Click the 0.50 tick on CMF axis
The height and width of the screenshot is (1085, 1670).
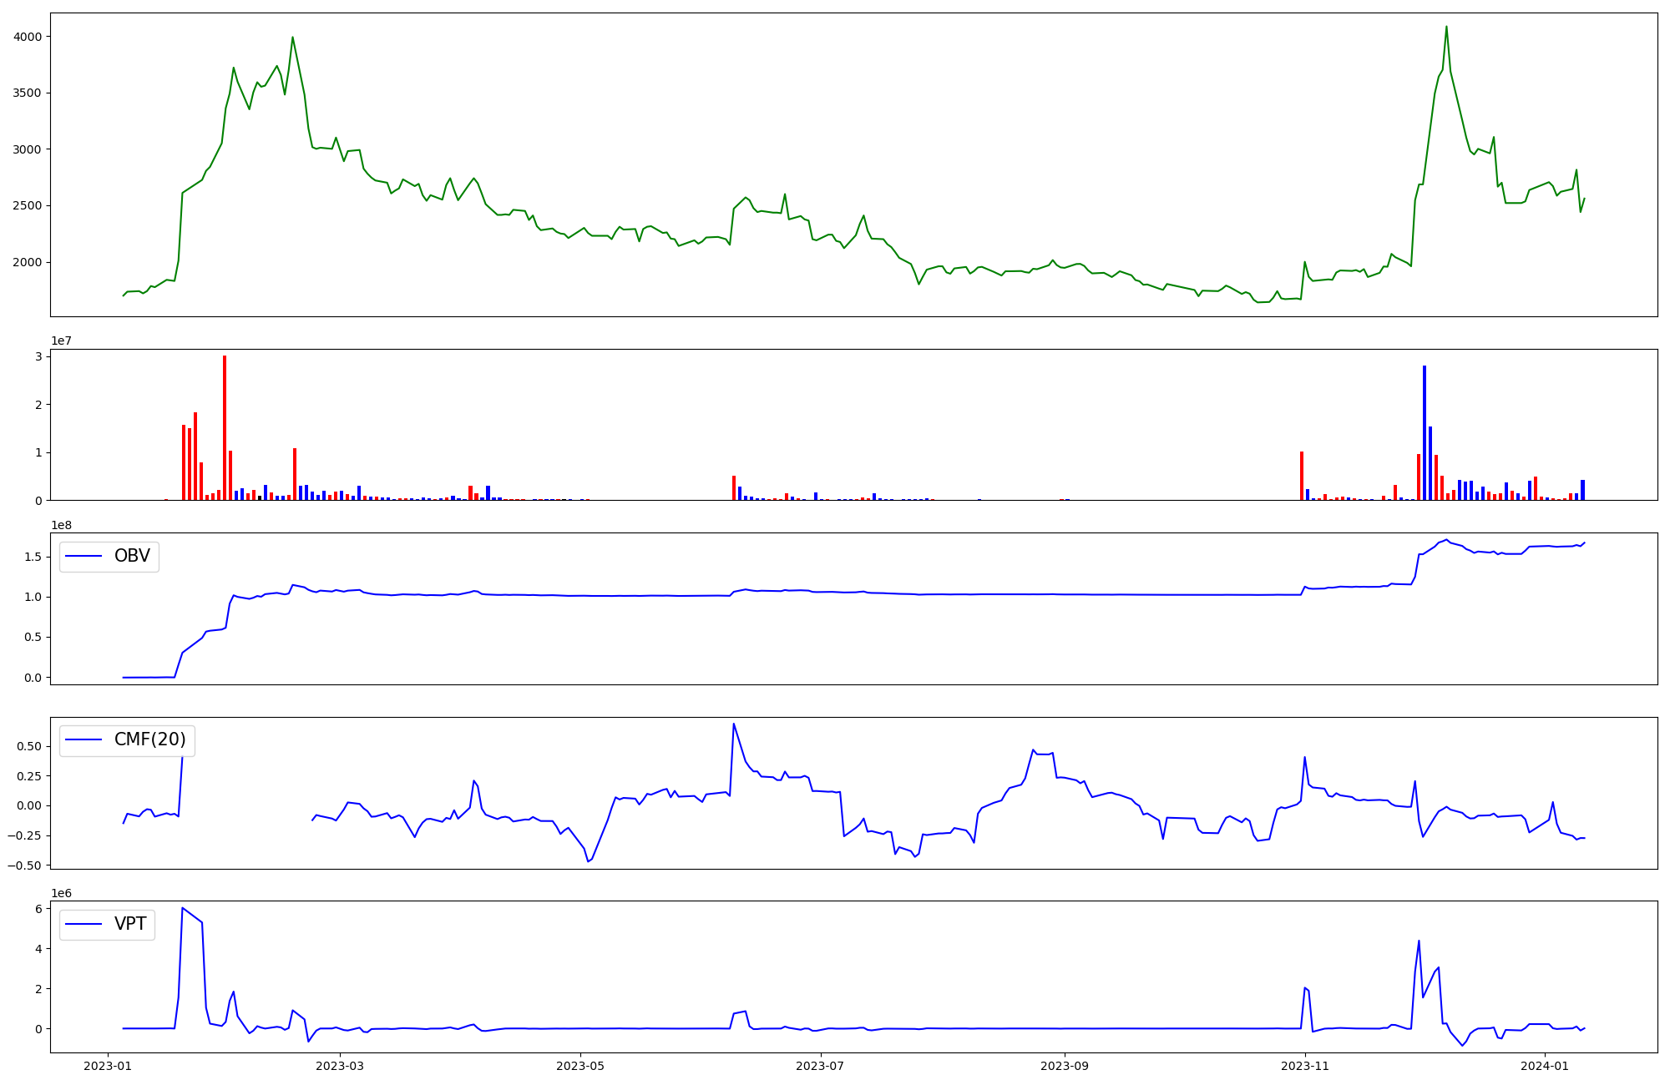point(29,746)
